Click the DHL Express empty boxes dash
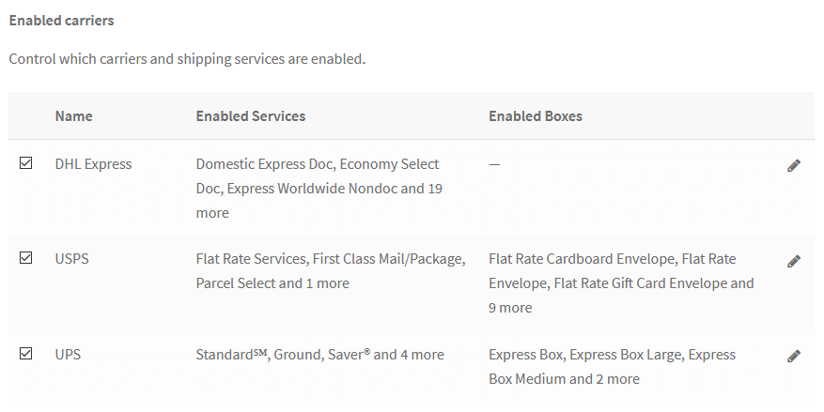This screenshot has height=412, width=824. coord(494,164)
